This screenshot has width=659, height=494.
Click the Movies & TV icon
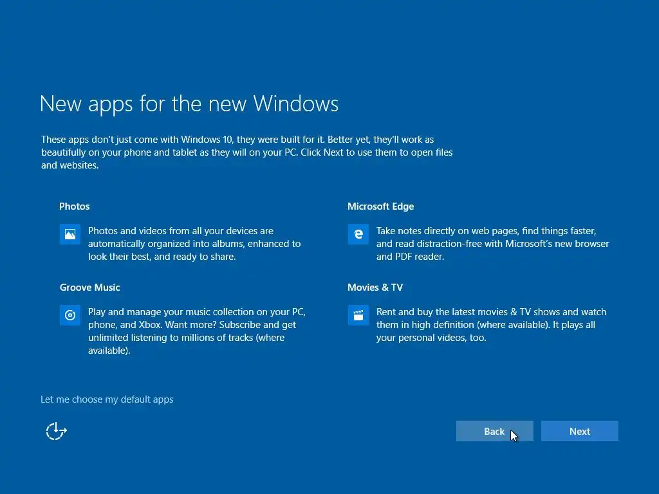[x=358, y=315]
